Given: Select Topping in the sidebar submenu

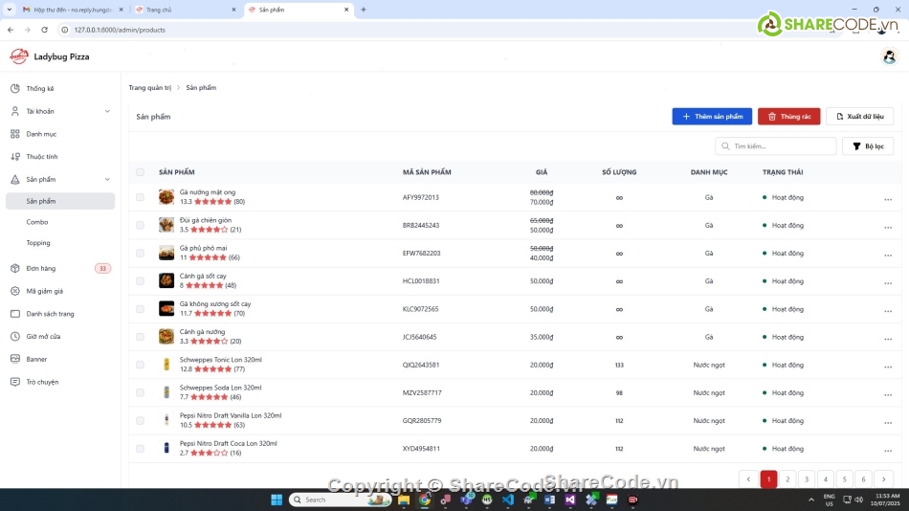Looking at the screenshot, I should (38, 243).
